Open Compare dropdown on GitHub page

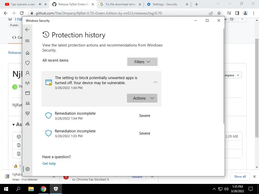click(233, 75)
